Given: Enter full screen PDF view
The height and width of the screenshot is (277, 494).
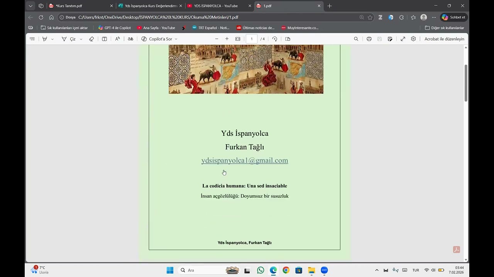Looking at the screenshot, I should pyautogui.click(x=403, y=39).
